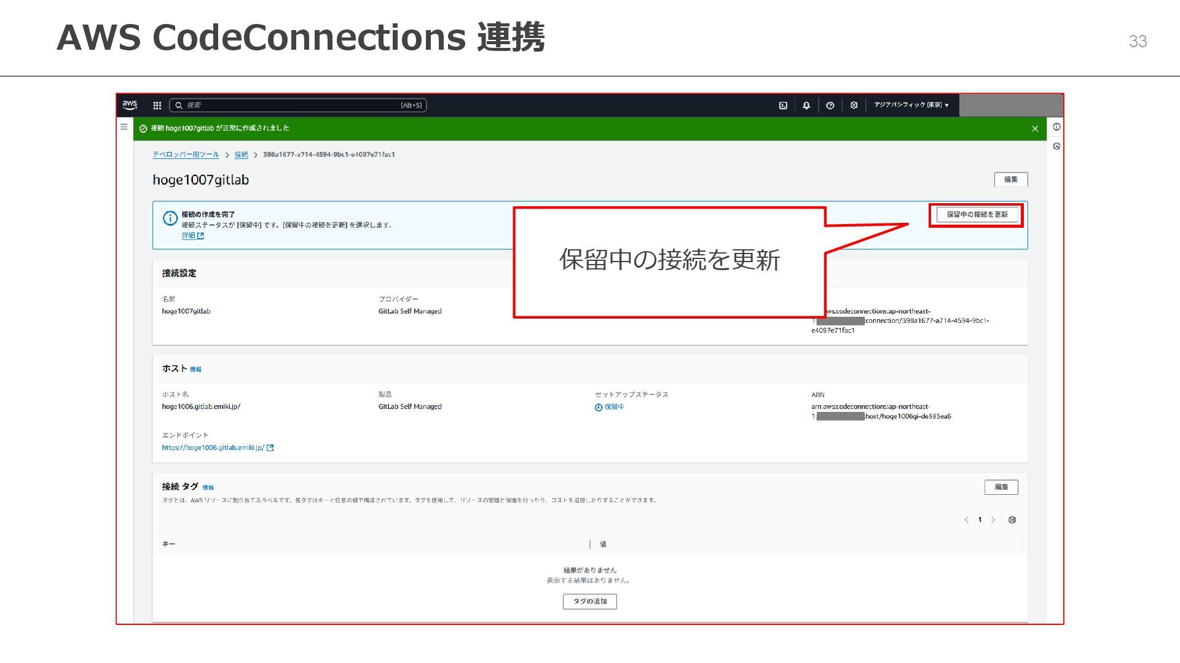Viewport: 1180px width, 663px height.
Task: Click the 保留中の接続を更新 button
Action: [x=977, y=215]
